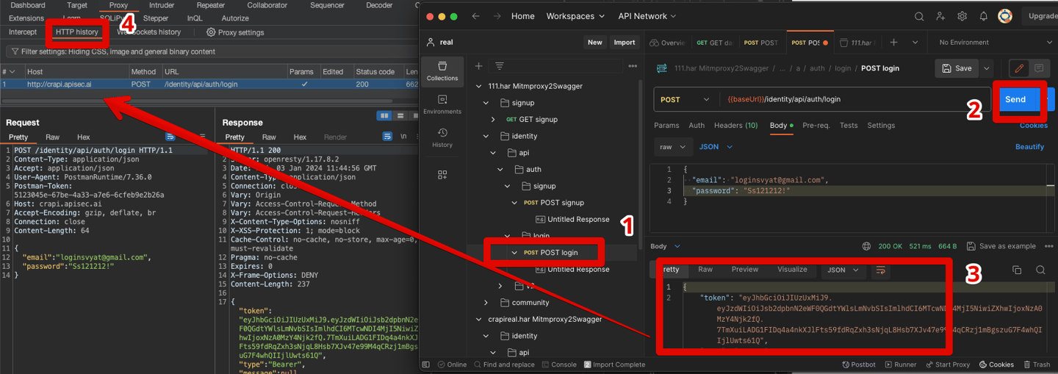Click the Import button in Postman
The image size is (1058, 374).
(625, 43)
